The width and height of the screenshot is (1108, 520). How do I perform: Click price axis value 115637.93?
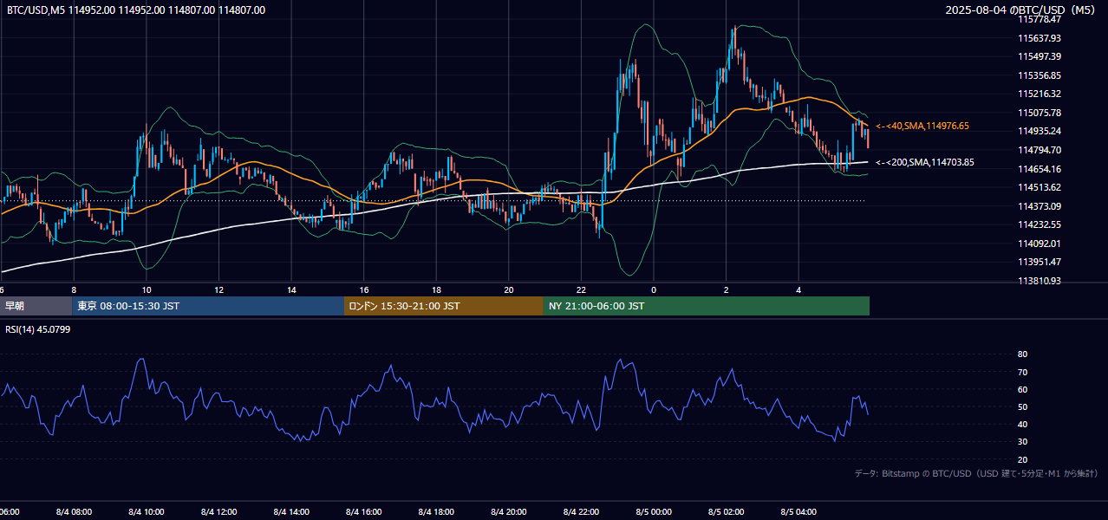[x=1040, y=38]
